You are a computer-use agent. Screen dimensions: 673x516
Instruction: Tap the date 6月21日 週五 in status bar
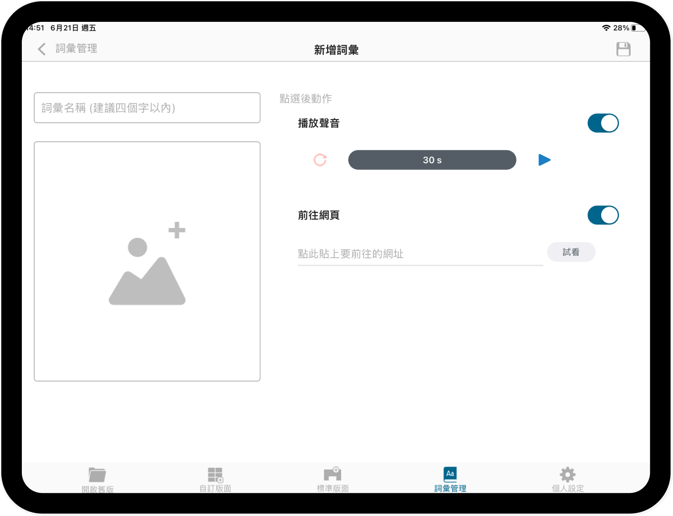[73, 28]
